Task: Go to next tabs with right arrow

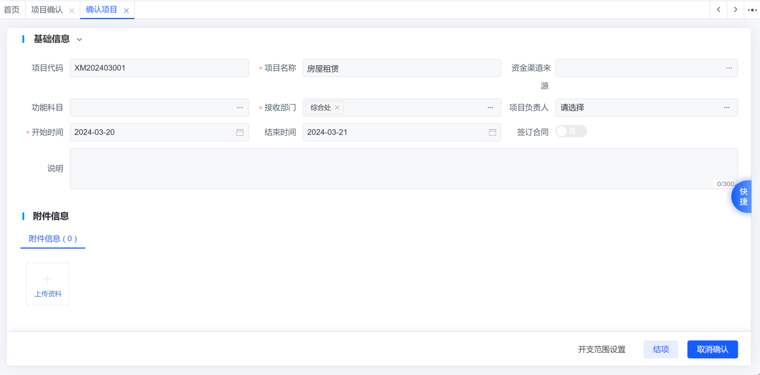Action: pyautogui.click(x=735, y=10)
